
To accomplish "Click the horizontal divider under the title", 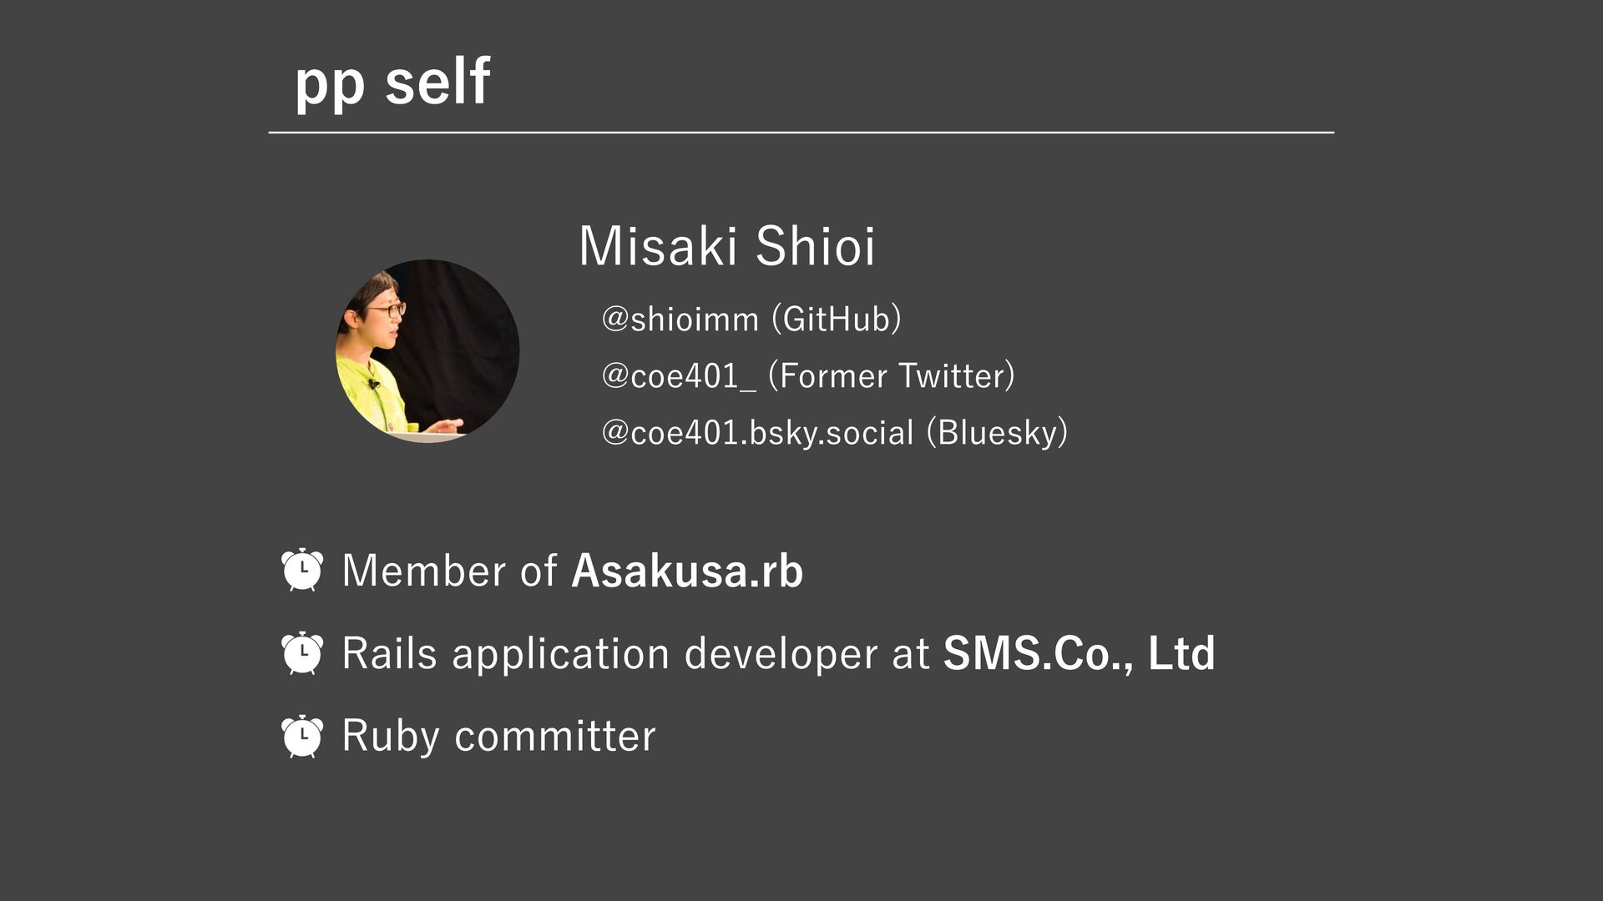I will (801, 133).
